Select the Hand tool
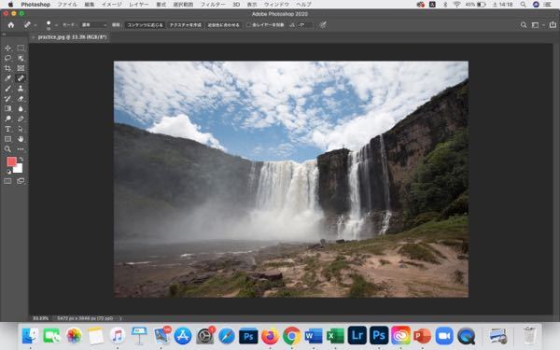560x350 pixels. [x=21, y=139]
